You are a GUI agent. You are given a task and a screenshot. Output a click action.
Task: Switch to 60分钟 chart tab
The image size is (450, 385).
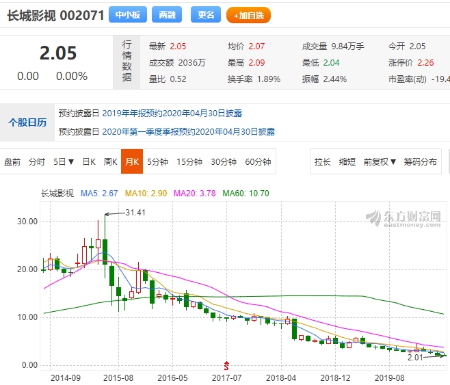[258, 162]
